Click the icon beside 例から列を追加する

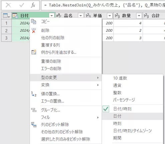34,52
